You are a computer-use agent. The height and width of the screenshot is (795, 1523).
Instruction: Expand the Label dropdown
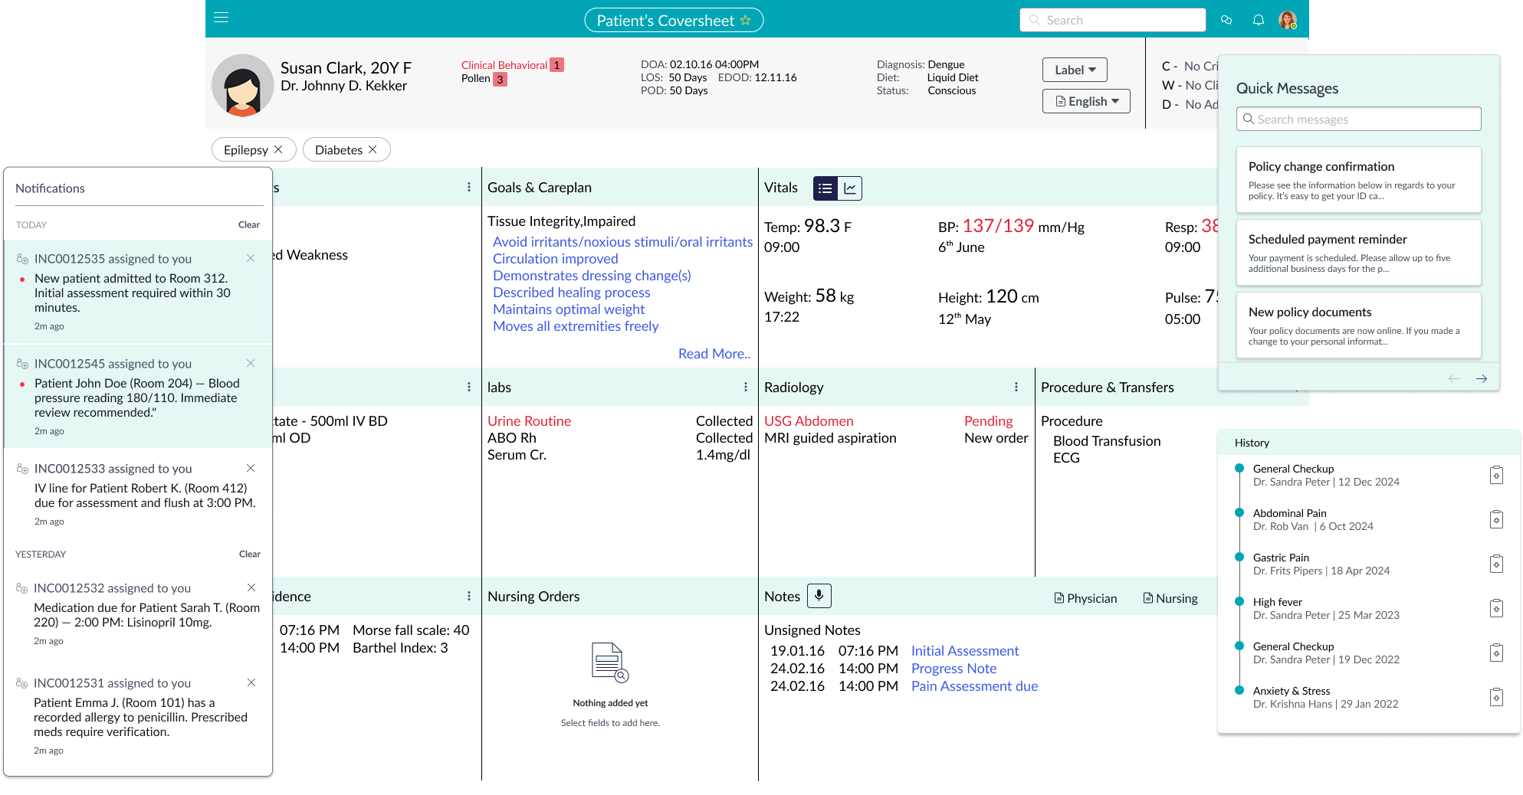[x=1075, y=70]
